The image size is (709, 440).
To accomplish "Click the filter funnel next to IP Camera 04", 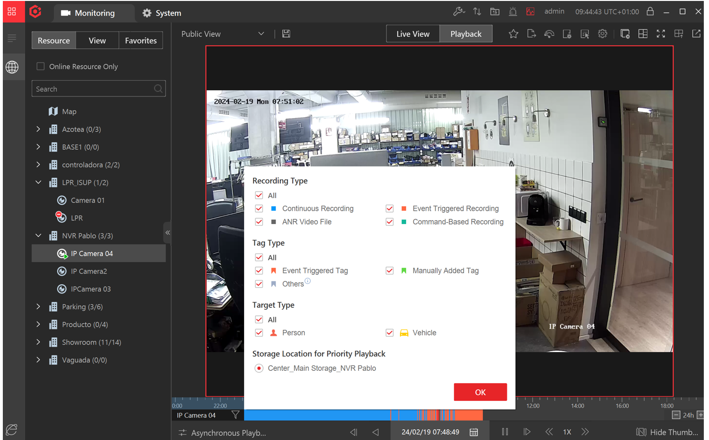I will (235, 415).
